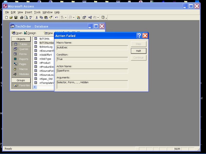Open the Help menu
The image size is (206, 154).
(57, 12)
